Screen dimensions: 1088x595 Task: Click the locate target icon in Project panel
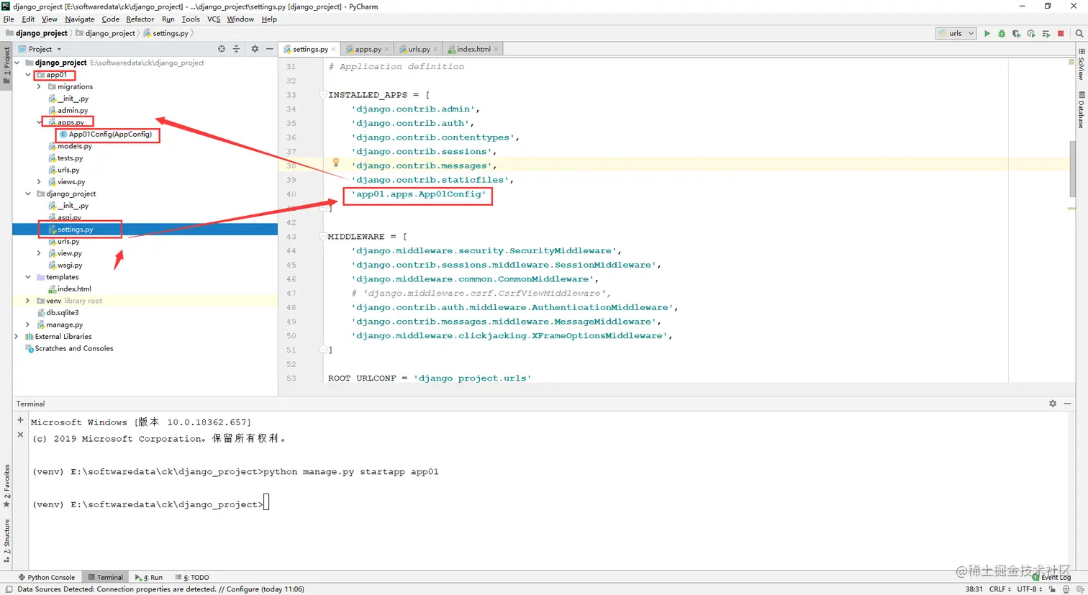(x=222, y=49)
